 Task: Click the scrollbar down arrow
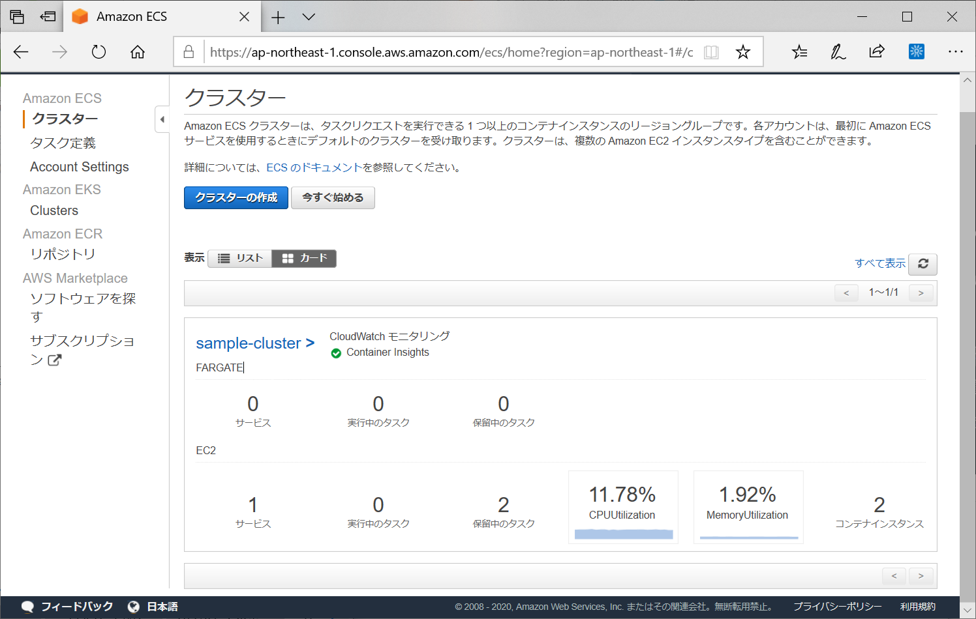pyautogui.click(x=968, y=611)
